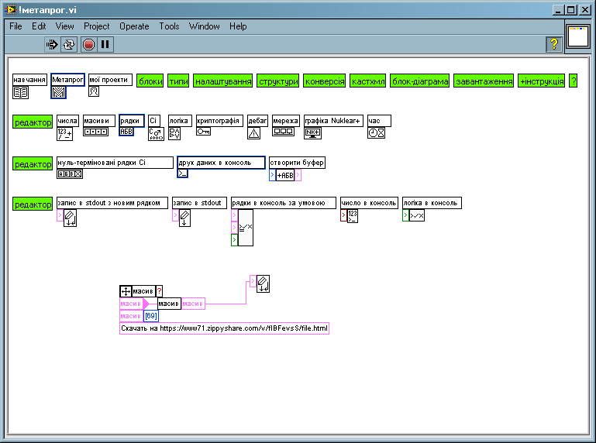This screenshot has height=443, width=596.
Task: Click the графіка Nuklear+ label
Action: [x=333, y=121]
